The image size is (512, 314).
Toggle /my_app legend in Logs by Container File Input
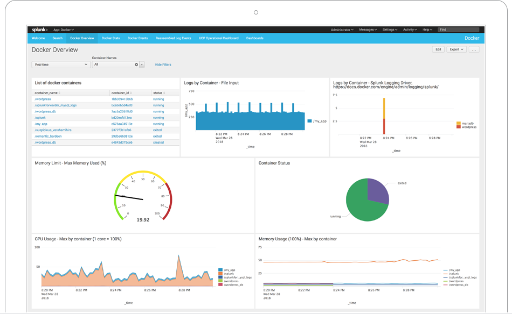click(317, 121)
